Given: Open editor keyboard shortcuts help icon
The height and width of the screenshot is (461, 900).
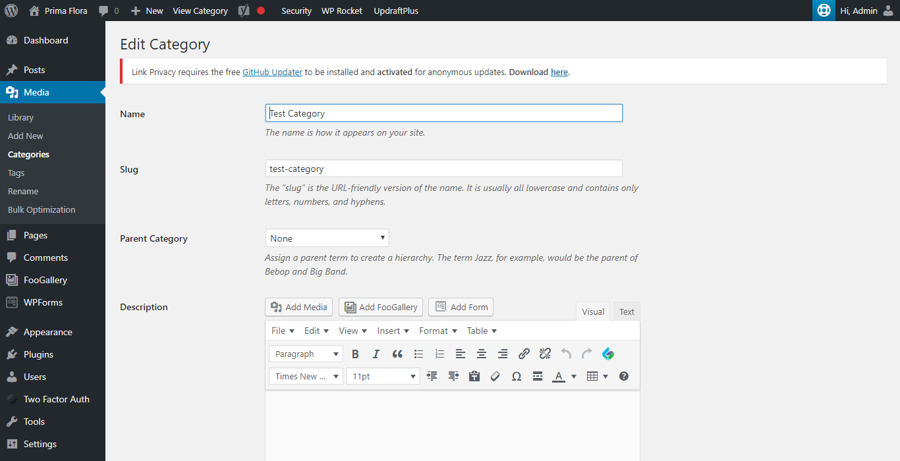Looking at the screenshot, I should 624,377.
